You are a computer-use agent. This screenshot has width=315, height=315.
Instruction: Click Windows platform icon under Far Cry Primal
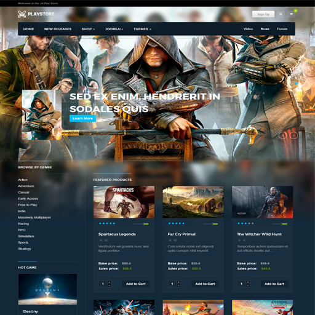[x=175, y=240]
